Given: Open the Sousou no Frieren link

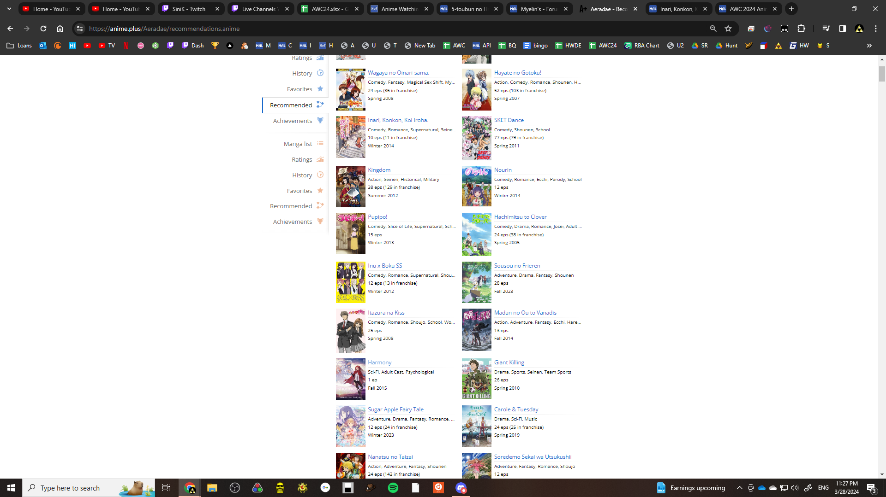Looking at the screenshot, I should pyautogui.click(x=517, y=266).
